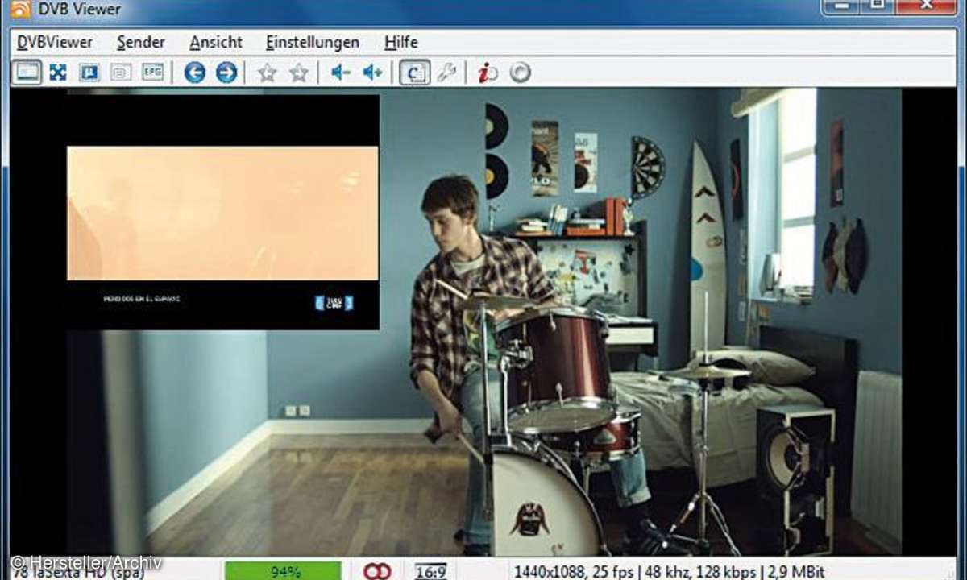Click the round grey record icon

(x=521, y=73)
